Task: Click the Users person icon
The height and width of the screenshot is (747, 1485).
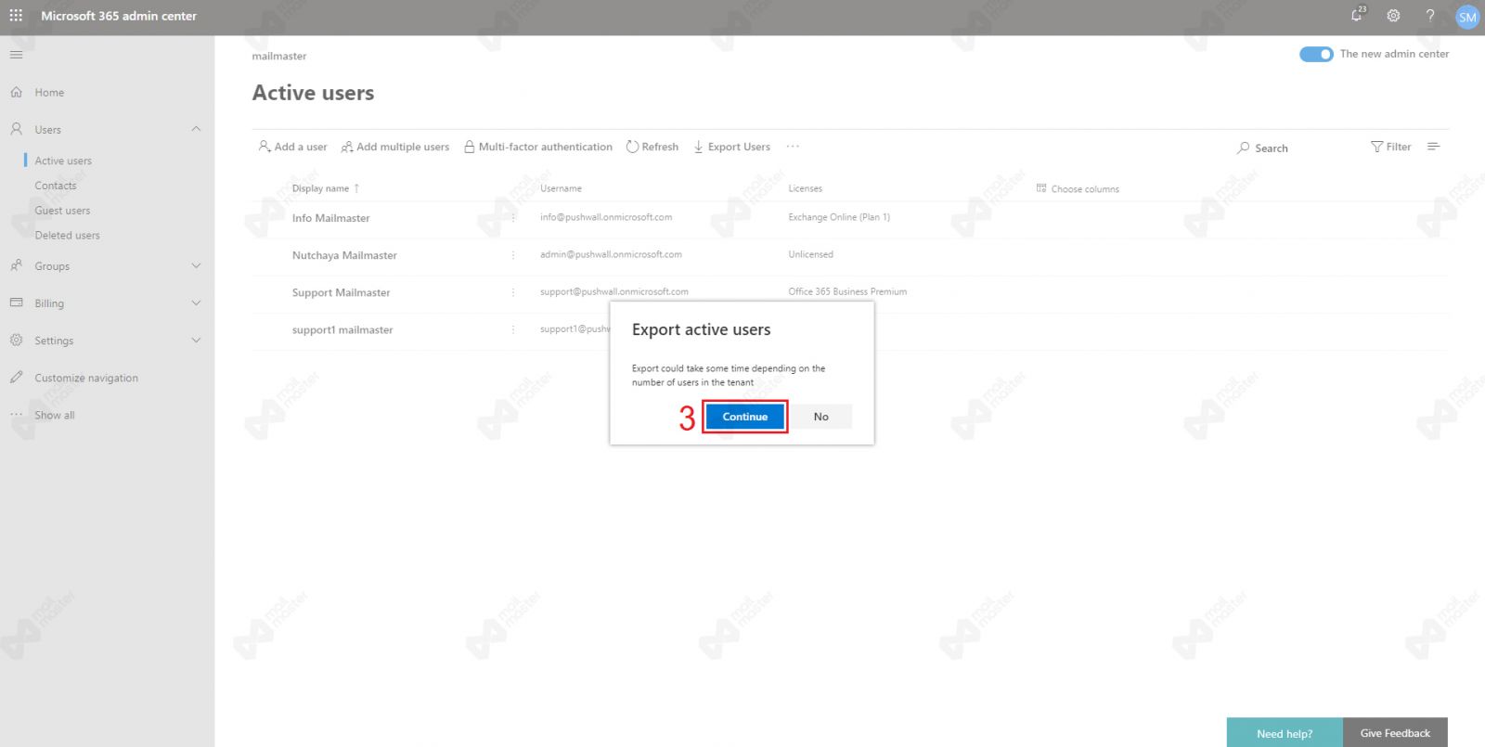Action: [x=16, y=129]
